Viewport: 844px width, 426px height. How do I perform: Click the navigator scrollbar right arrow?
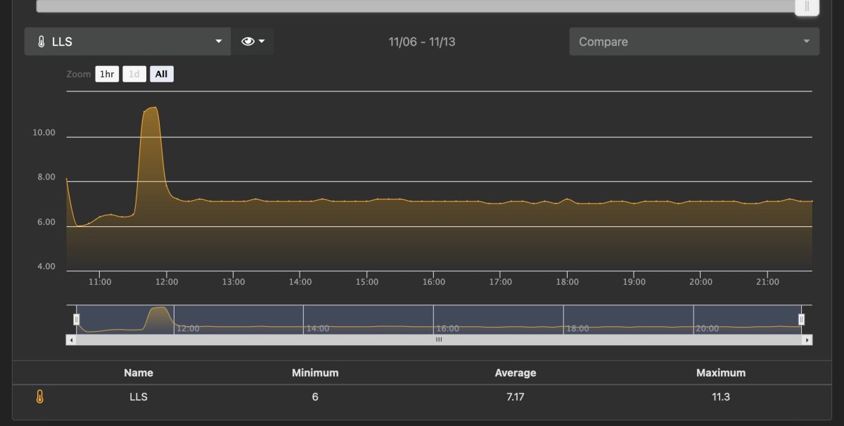[807, 340]
